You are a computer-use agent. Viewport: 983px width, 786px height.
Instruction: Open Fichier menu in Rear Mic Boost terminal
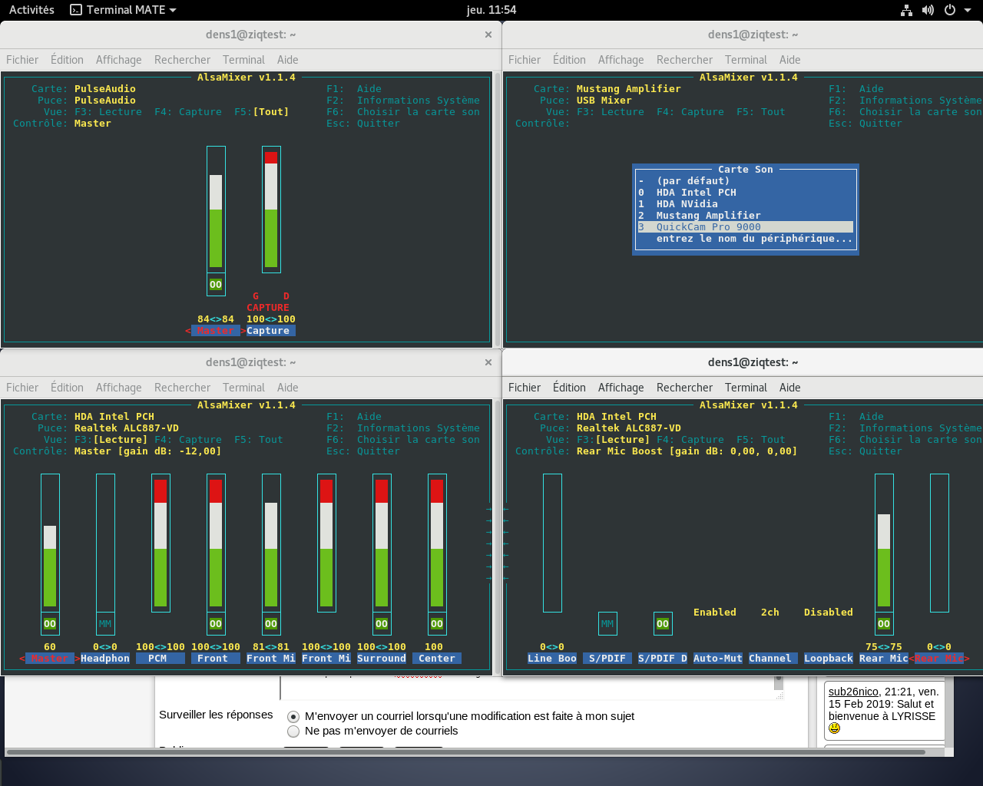click(x=525, y=388)
